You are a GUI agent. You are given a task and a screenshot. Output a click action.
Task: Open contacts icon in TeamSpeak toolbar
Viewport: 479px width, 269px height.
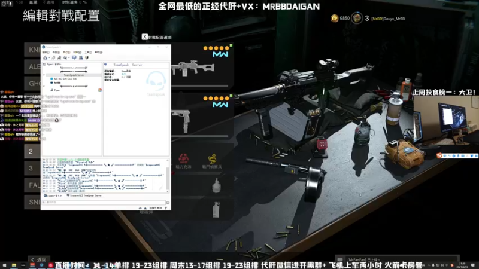point(81,57)
